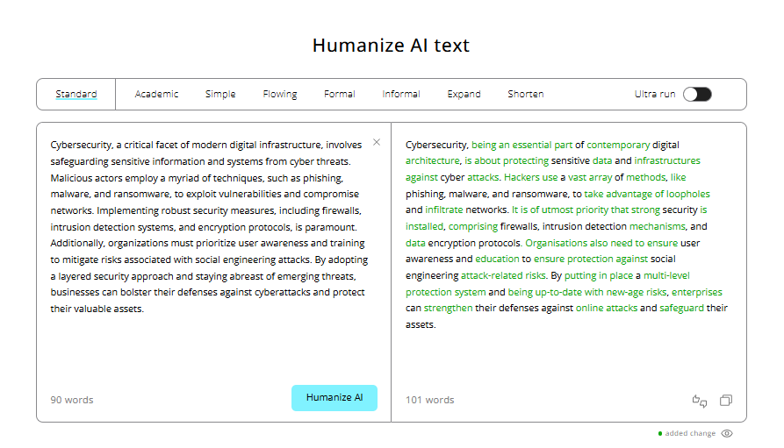The image size is (784, 448).
Task: Enable the Ultra run switch
Action: click(x=697, y=95)
